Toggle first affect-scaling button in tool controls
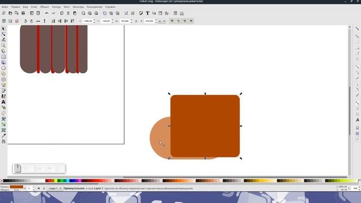 [x=171, y=21]
